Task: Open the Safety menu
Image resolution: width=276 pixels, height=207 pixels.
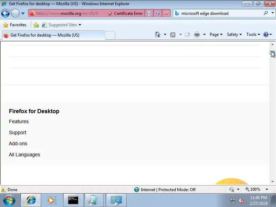Action: click(234, 34)
